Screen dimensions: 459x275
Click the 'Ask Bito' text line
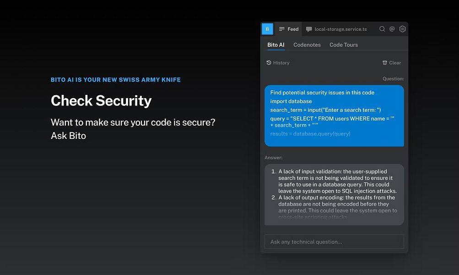point(68,136)
